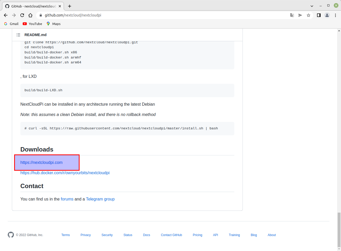This screenshot has width=341, height=251.
Task: Visit the Docker Hub ownyourbits/nextcloudpi link
Action: point(65,173)
